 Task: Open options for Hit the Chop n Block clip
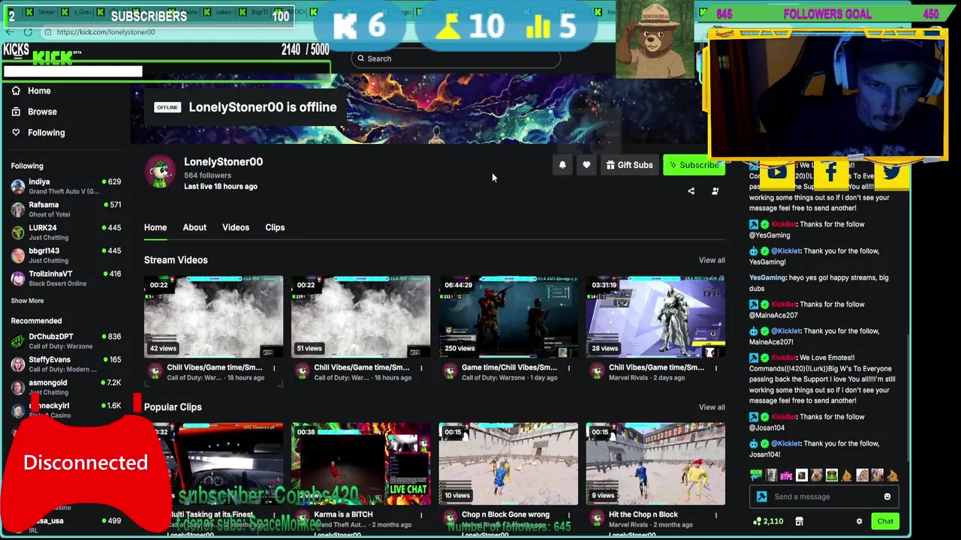(x=715, y=515)
